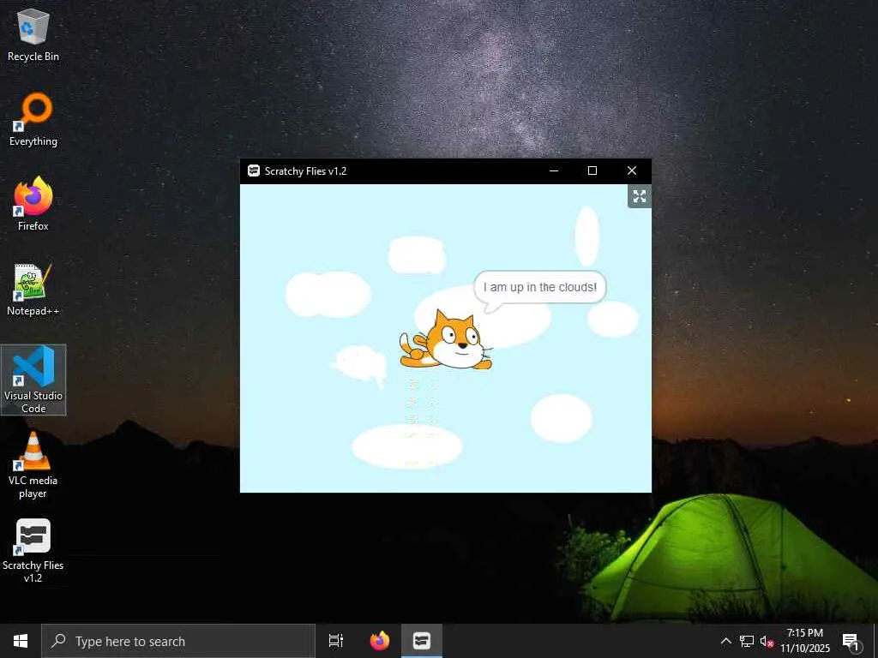This screenshot has height=658, width=878.
Task: Select Scratchy Flies v1.2 desktop shortcut
Action: [x=33, y=551]
